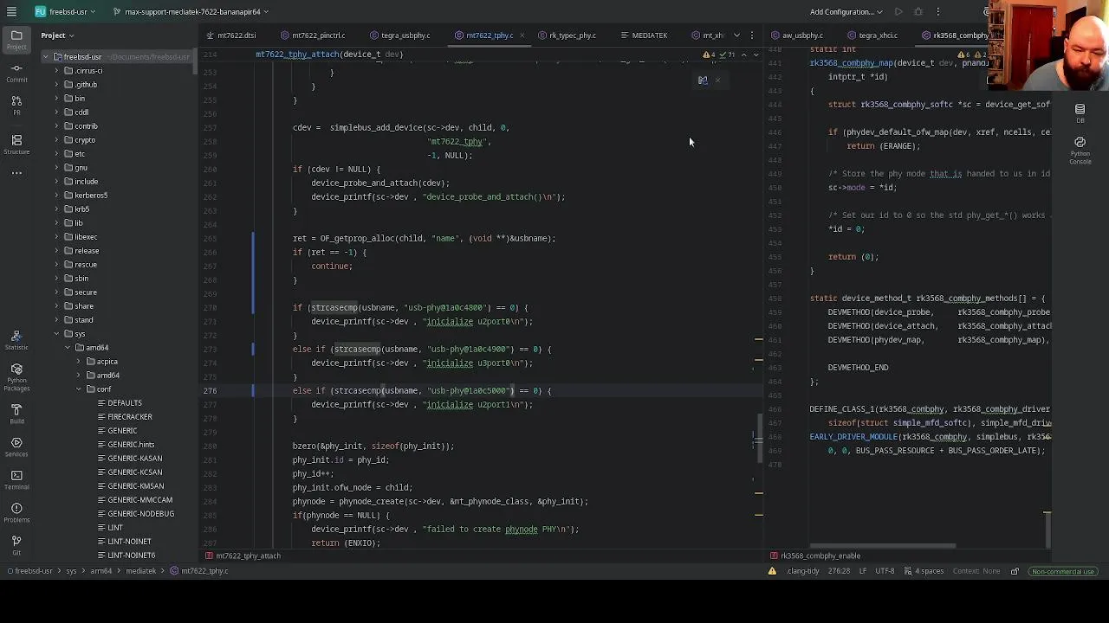Viewport: 1109px width, 623px height.
Task: Open the Commit tool window
Action: click(x=16, y=73)
